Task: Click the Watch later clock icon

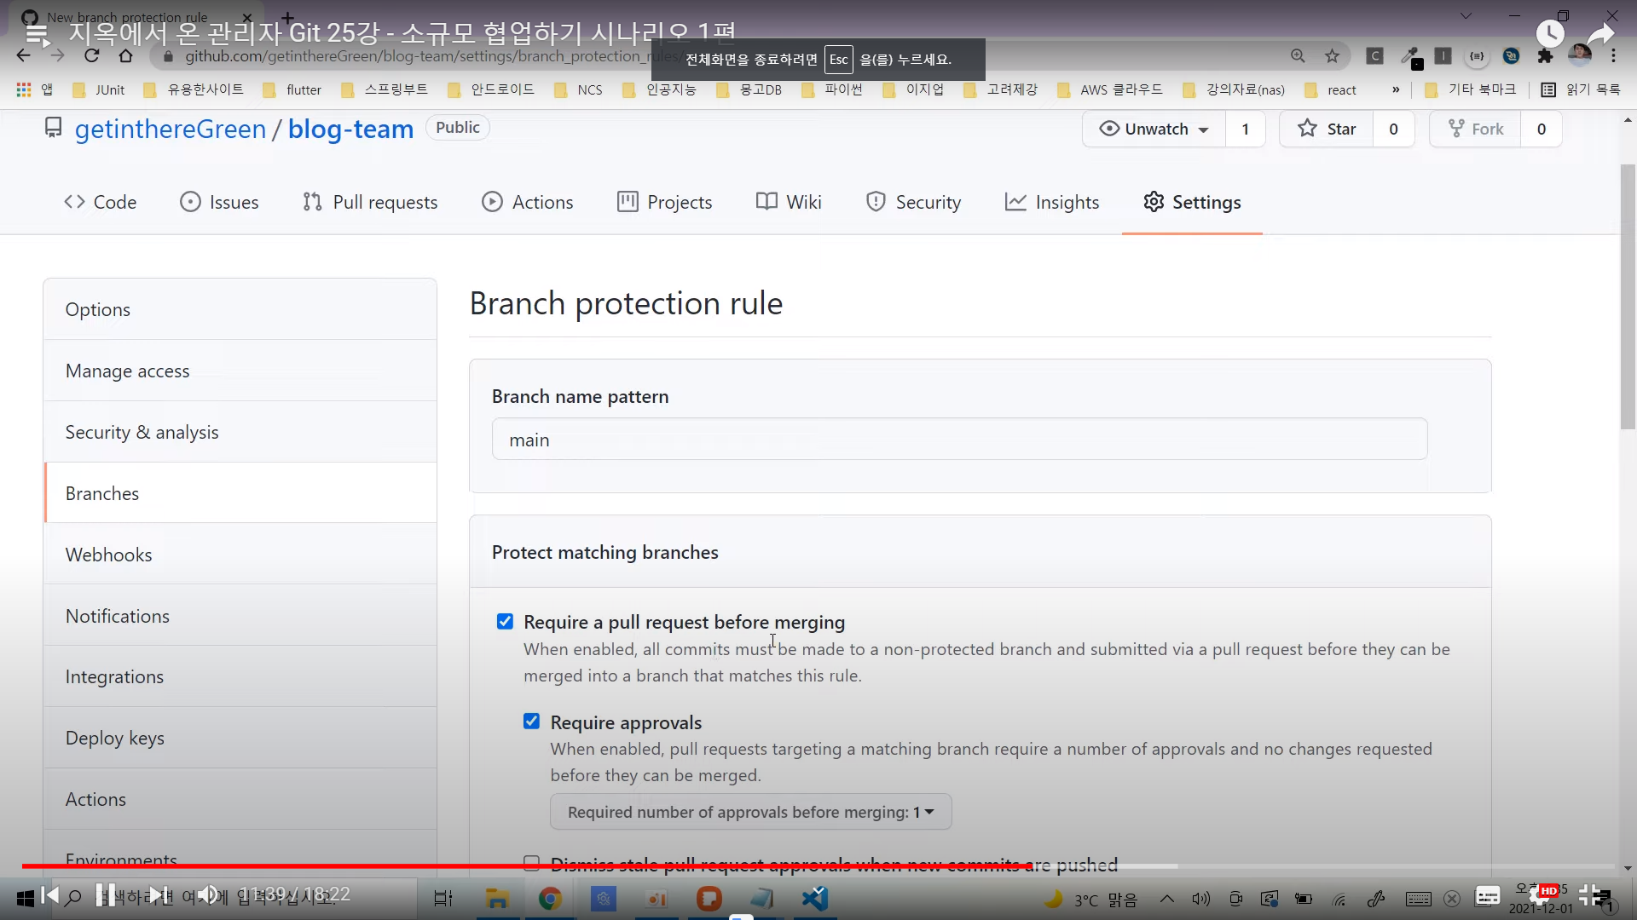Action: coord(1549,34)
